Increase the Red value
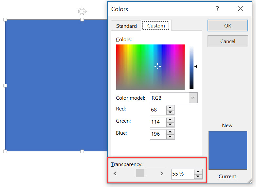This screenshot has height=187, width=256. pyautogui.click(x=170, y=108)
